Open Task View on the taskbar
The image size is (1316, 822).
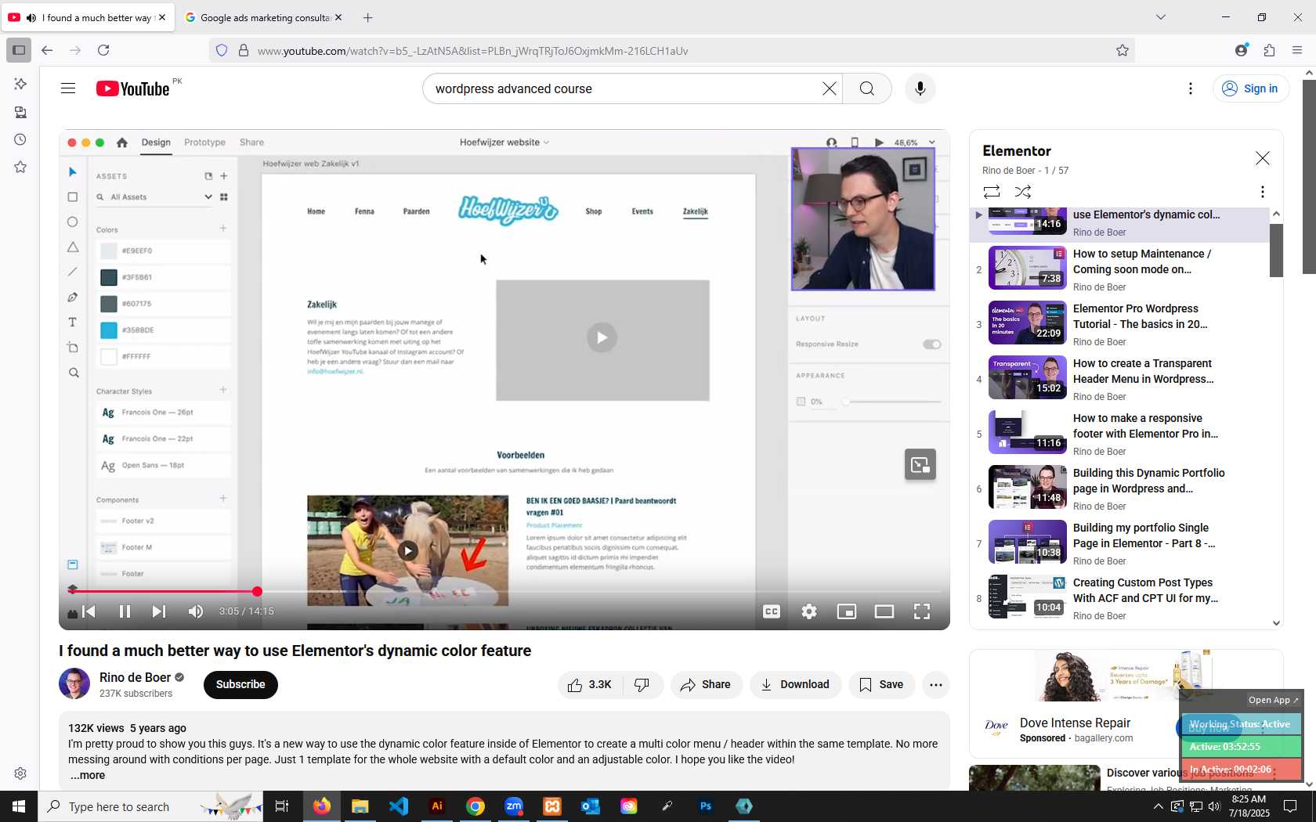click(x=282, y=806)
